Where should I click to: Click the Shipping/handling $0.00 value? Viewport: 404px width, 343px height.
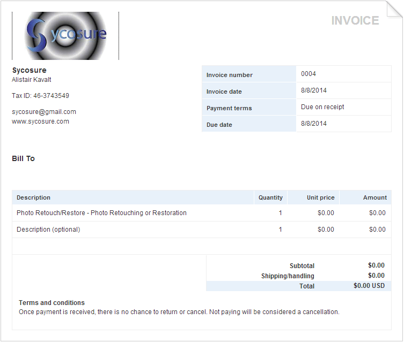(376, 276)
